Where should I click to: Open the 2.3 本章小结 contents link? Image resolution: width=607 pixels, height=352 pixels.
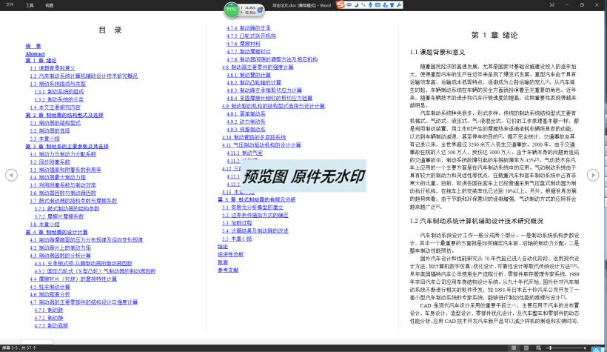(x=45, y=139)
